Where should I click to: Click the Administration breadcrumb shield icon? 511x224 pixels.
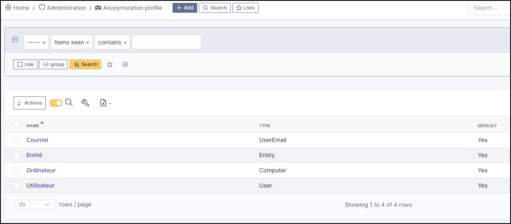click(x=42, y=7)
